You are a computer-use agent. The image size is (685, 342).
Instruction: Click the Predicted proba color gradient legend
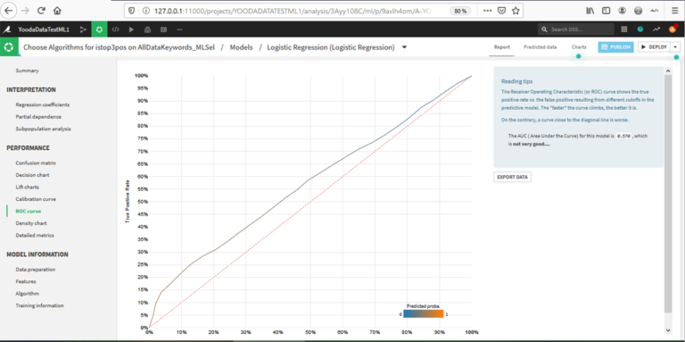click(x=424, y=314)
